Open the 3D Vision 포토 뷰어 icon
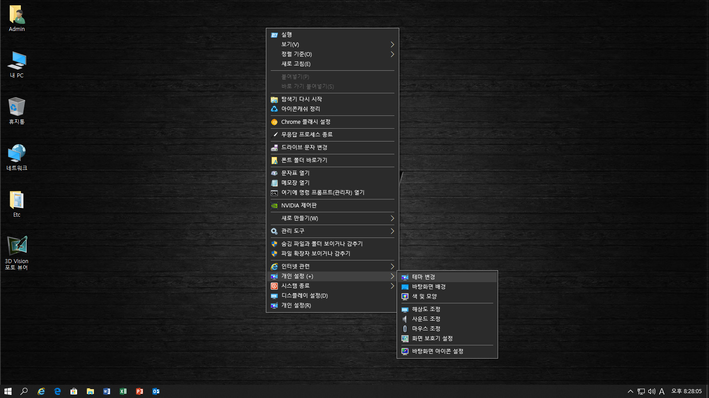 click(17, 253)
